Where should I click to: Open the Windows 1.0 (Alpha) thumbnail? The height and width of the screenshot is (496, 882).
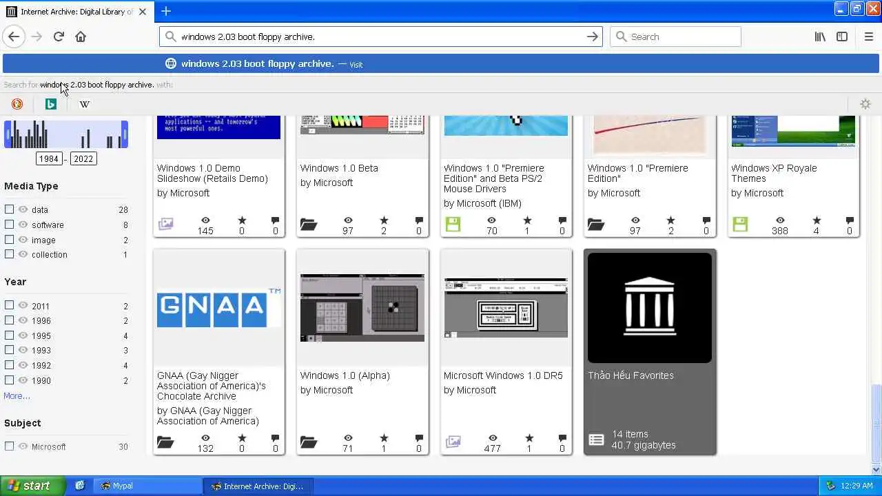coord(362,307)
